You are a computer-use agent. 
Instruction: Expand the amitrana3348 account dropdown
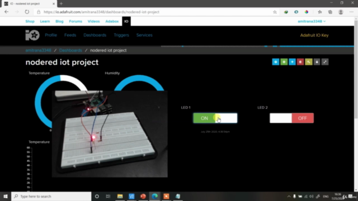click(x=312, y=21)
